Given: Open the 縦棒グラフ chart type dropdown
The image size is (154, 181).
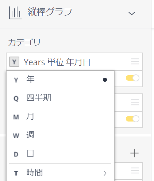Looking at the screenshot, I should 132,14.
